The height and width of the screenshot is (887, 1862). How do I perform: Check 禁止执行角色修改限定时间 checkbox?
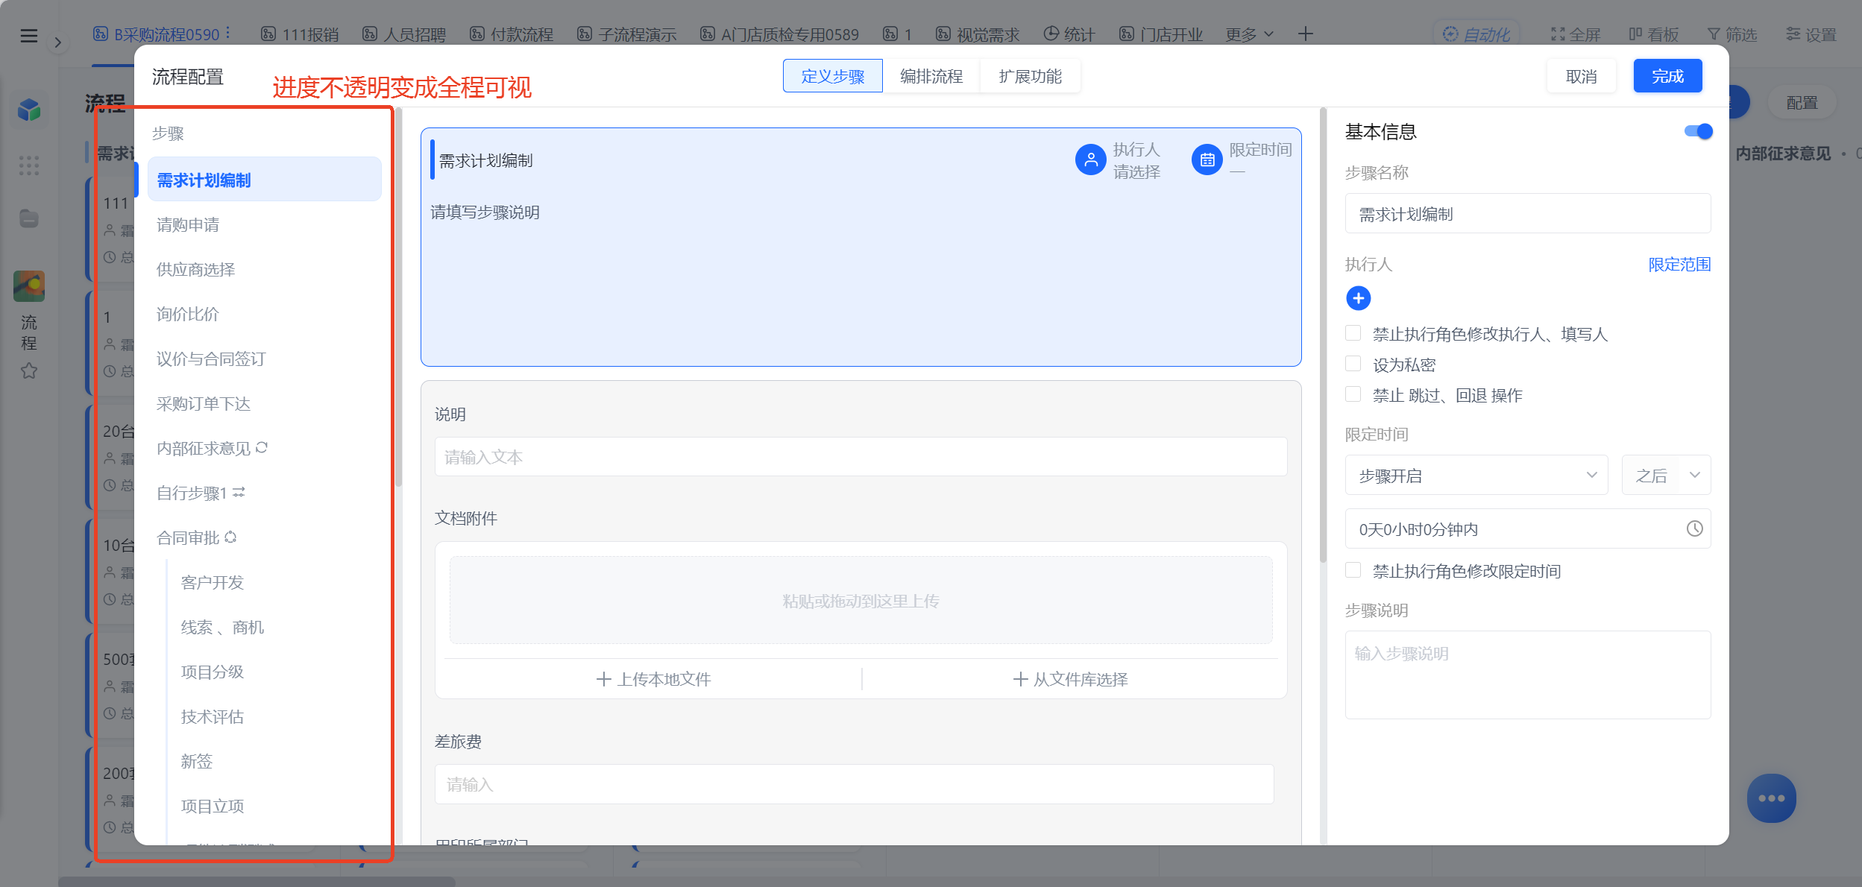(x=1353, y=569)
